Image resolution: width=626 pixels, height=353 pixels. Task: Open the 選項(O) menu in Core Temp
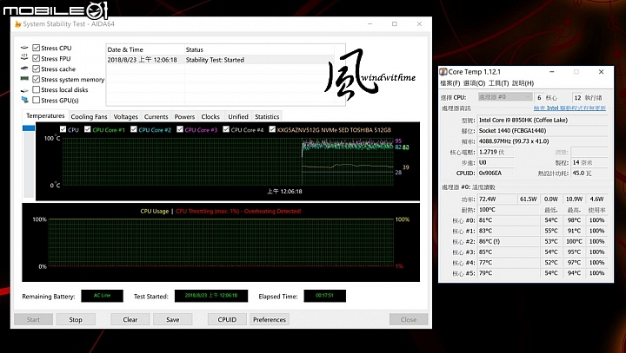[x=474, y=83]
